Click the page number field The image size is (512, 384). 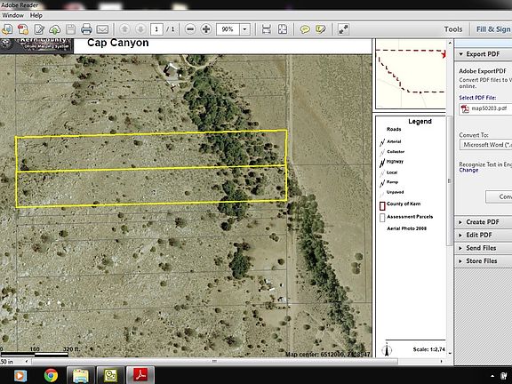pyautogui.click(x=156, y=29)
